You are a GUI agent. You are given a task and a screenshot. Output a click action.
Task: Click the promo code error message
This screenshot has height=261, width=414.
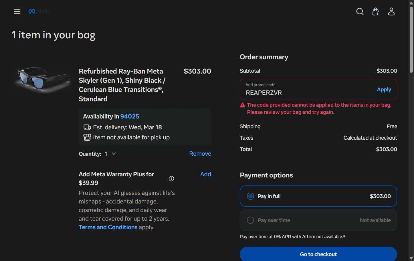click(319, 108)
